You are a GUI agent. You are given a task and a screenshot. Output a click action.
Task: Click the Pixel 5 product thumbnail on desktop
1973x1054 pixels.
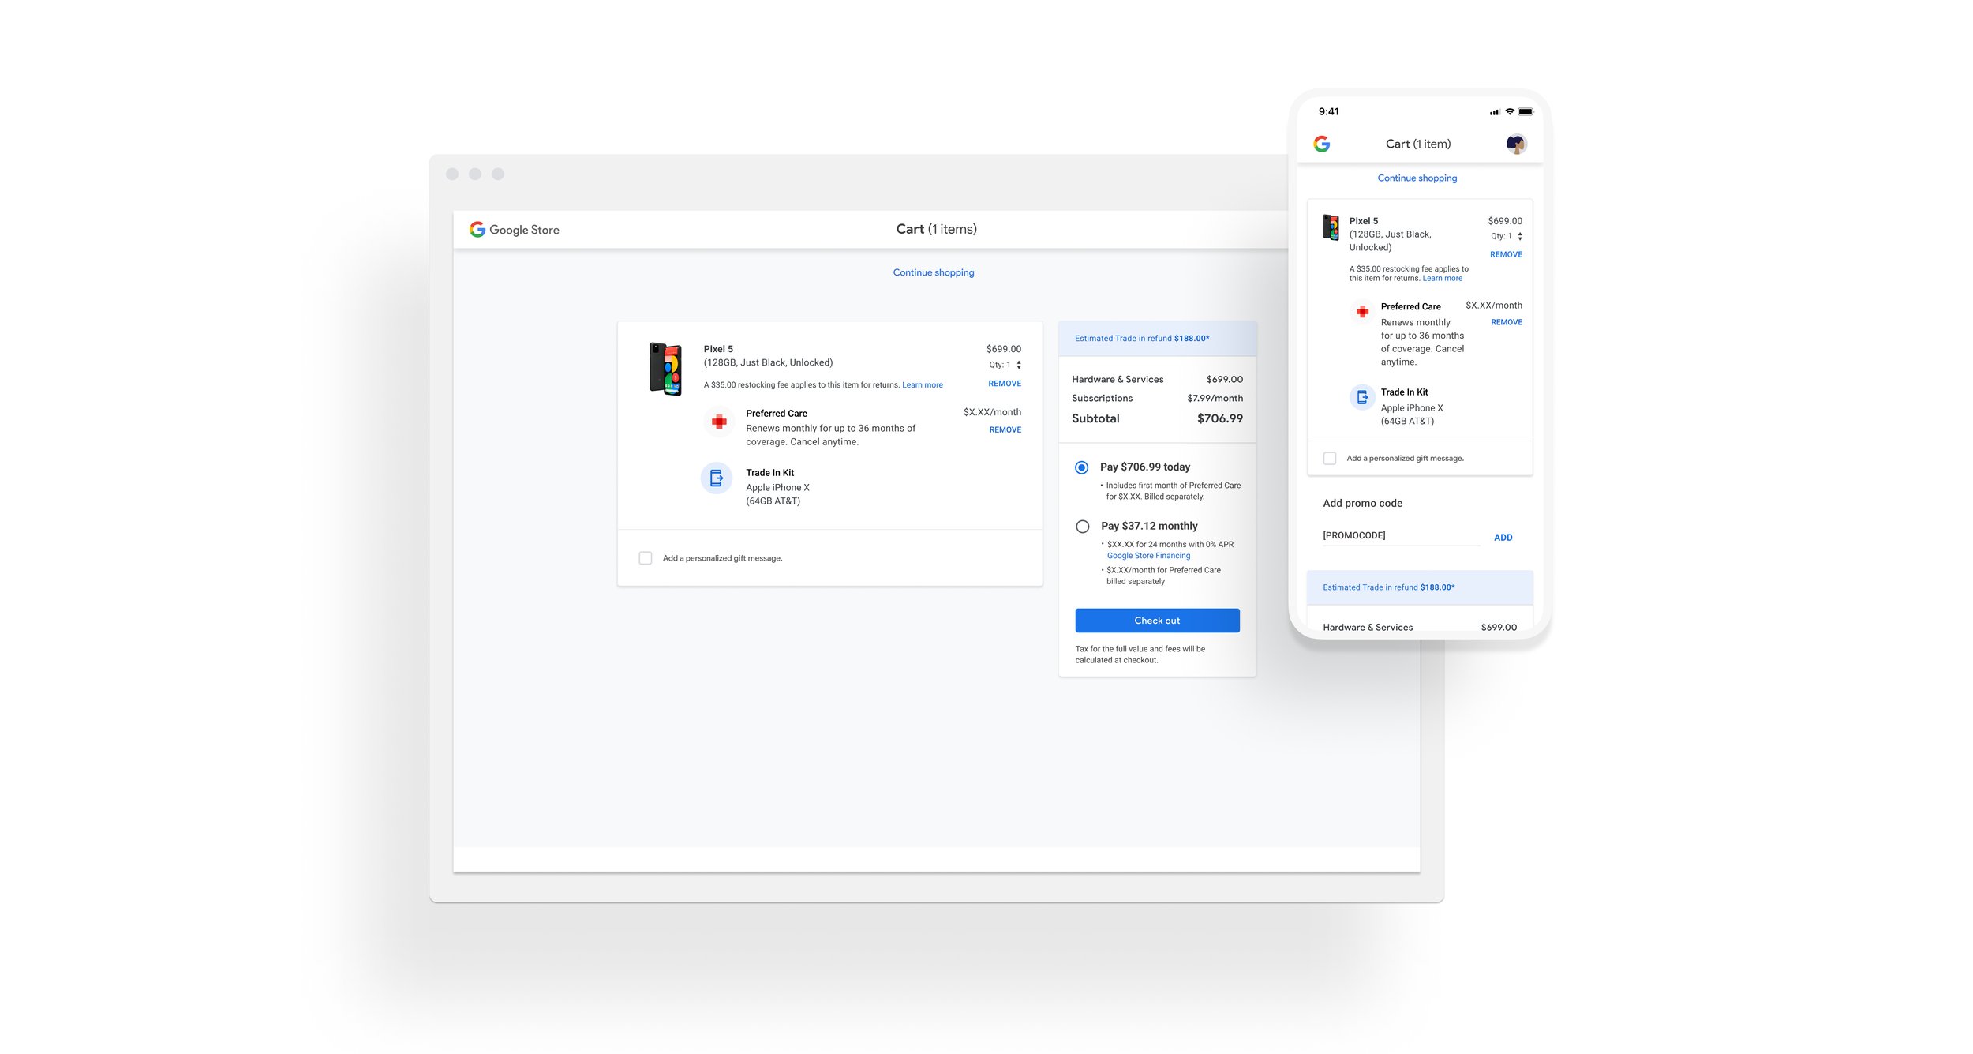click(665, 369)
